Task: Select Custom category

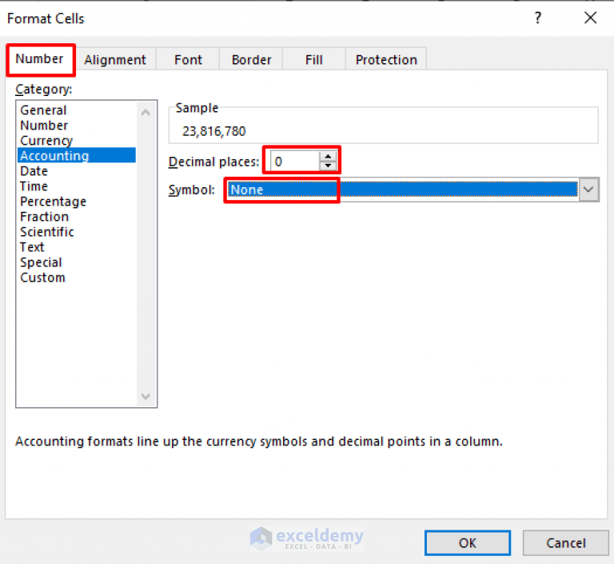Action: pyautogui.click(x=77, y=278)
